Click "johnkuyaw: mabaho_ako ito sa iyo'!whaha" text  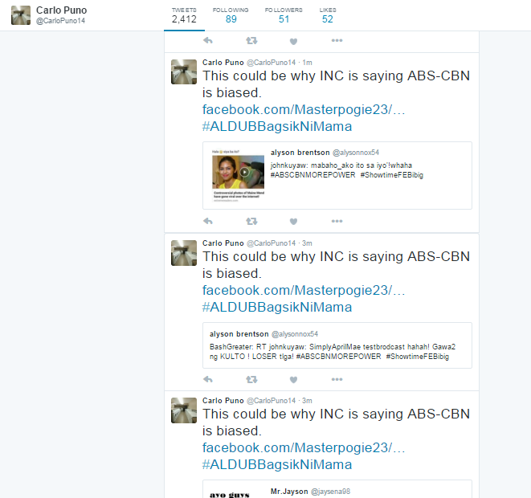[341, 165]
